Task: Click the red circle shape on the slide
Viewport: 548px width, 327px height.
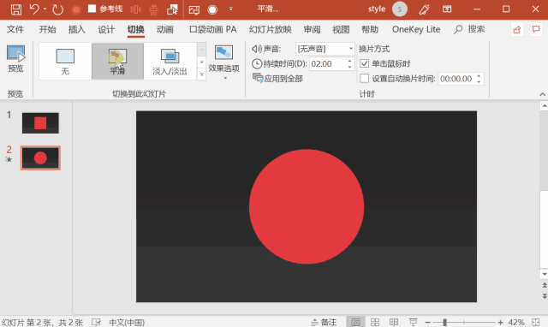Action: tap(307, 206)
